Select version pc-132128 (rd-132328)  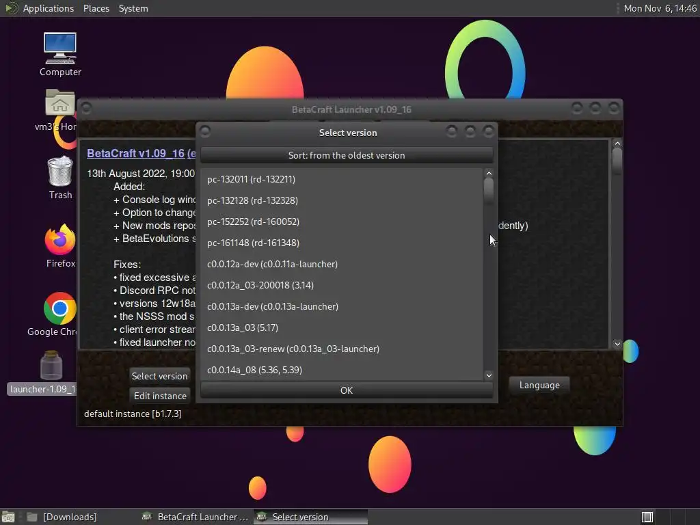342,200
